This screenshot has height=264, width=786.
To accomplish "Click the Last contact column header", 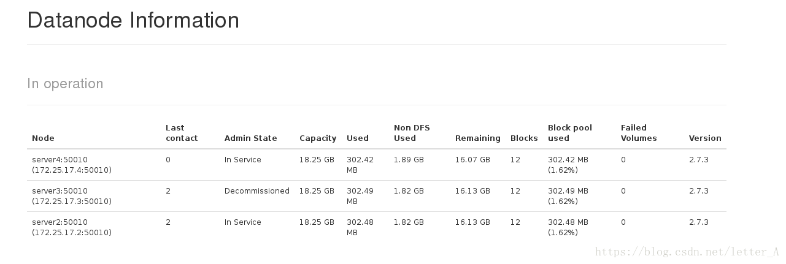I will 182,133.
